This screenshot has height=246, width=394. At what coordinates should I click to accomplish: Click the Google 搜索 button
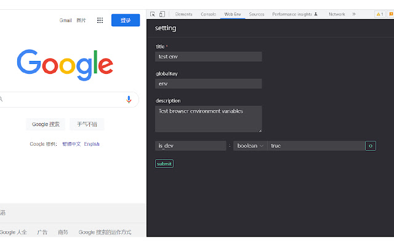coord(46,124)
